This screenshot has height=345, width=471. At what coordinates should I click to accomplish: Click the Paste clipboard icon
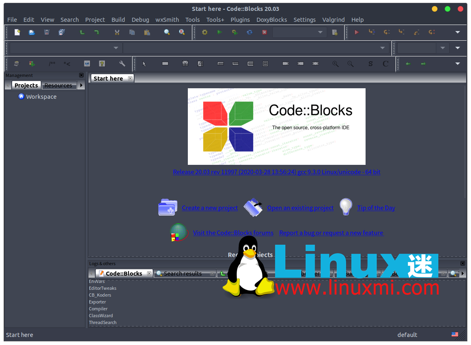coord(147,32)
